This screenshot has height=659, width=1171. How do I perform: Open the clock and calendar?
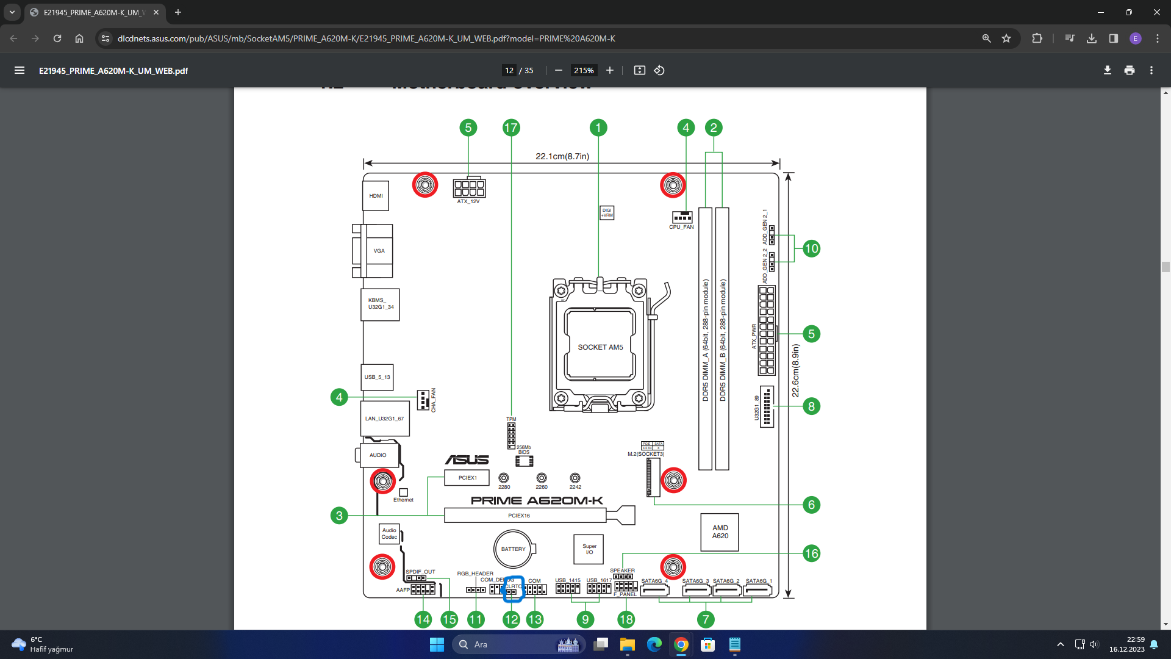click(x=1126, y=644)
